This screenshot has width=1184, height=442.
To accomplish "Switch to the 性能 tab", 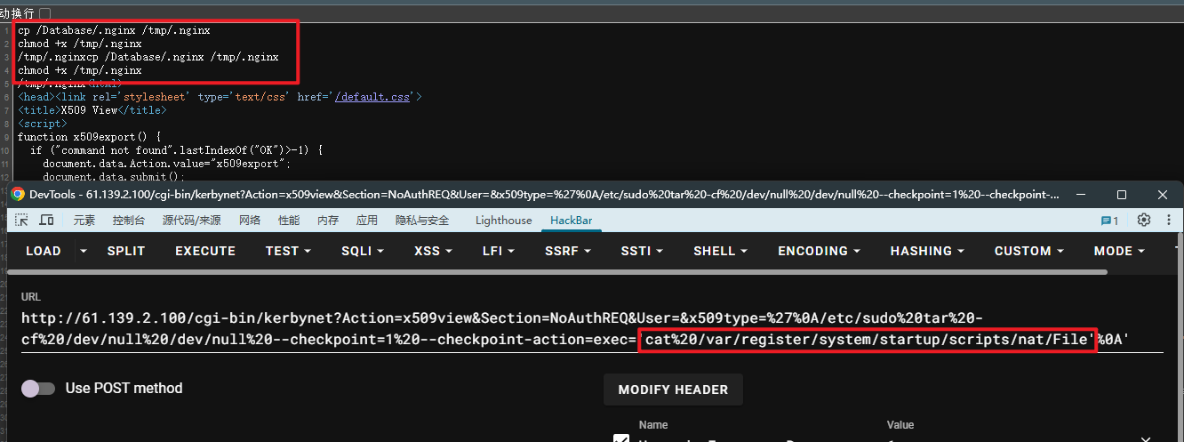I will 289,221.
